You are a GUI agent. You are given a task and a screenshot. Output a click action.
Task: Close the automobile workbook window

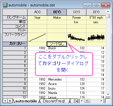(106, 5)
